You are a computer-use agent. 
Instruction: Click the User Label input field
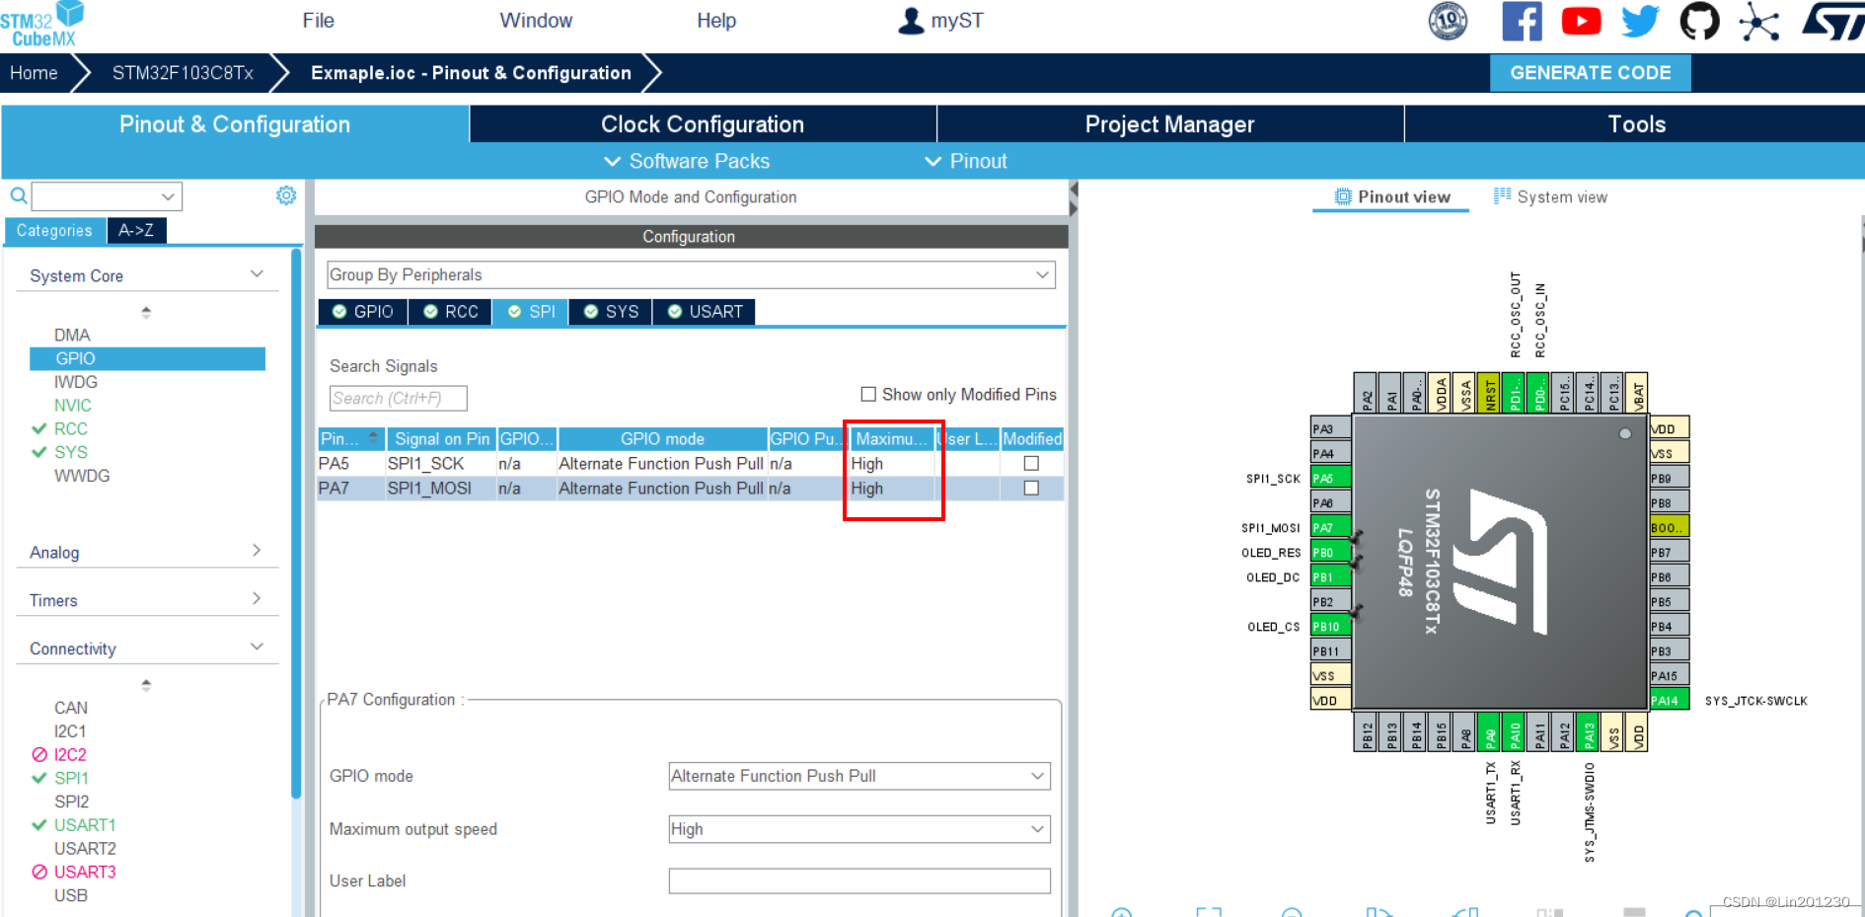(859, 880)
